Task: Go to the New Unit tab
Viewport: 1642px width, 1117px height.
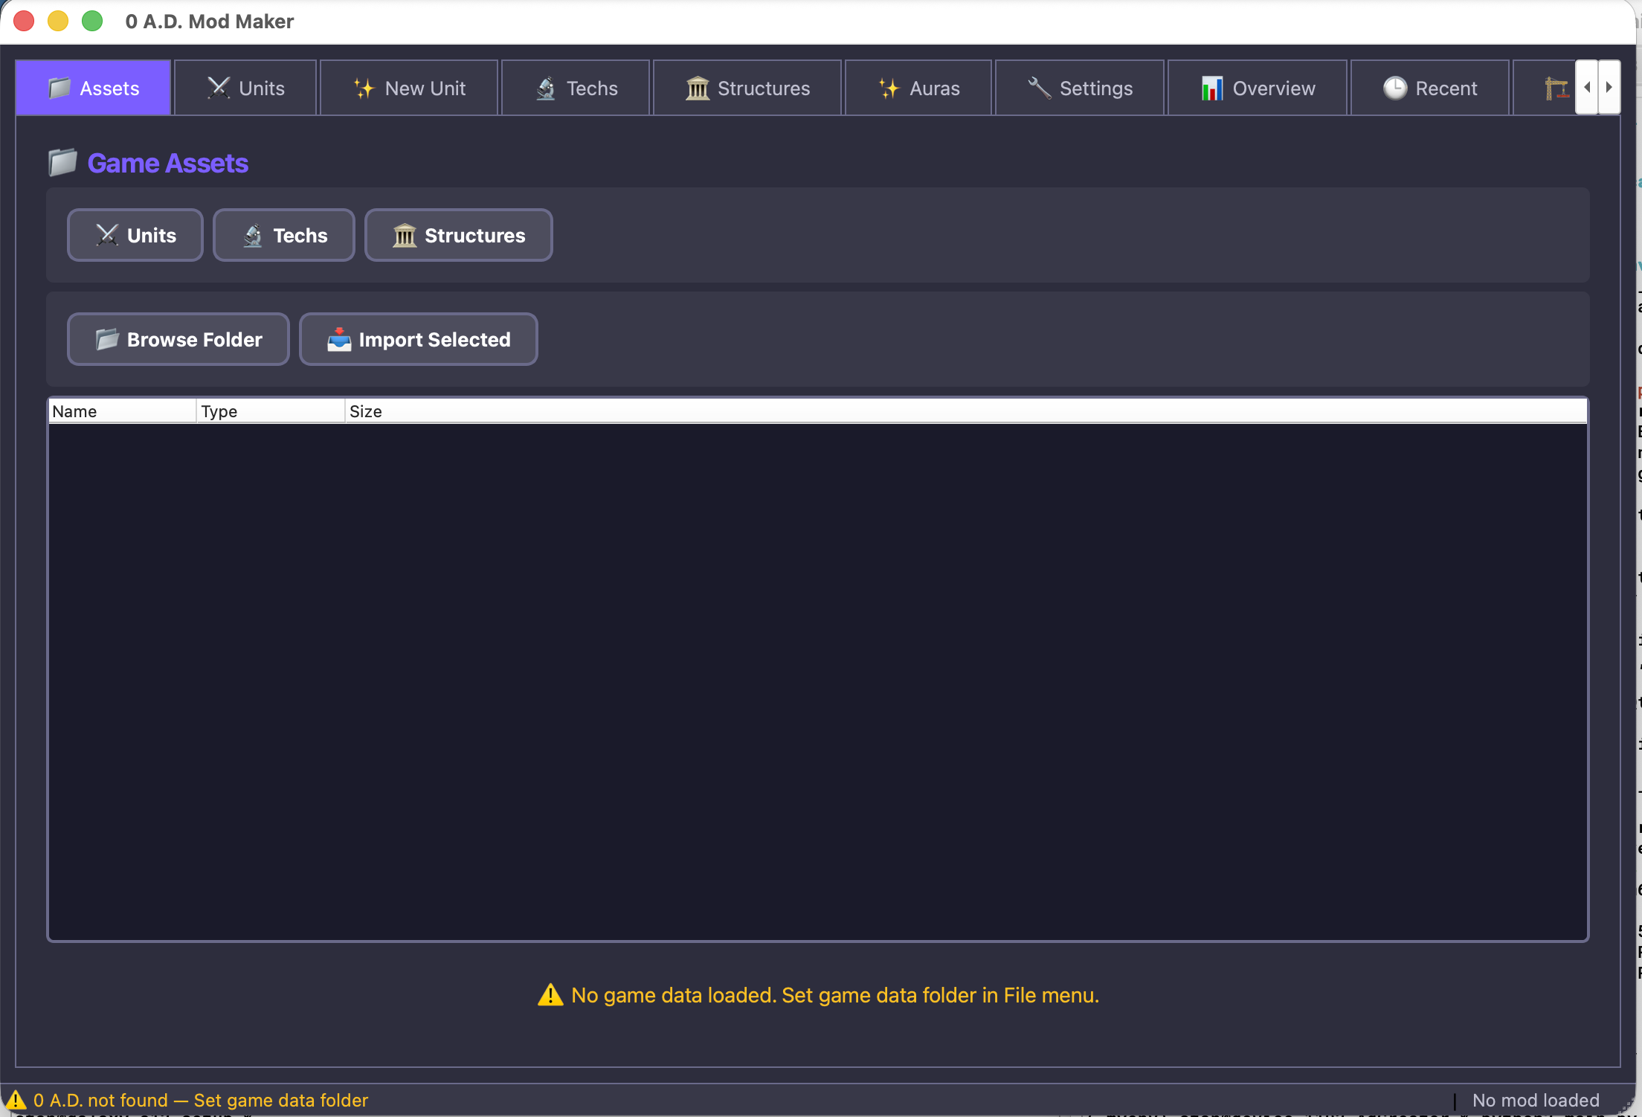Action: (409, 88)
